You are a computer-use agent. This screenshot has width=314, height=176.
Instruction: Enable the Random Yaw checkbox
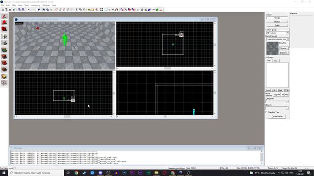[x=266, y=112]
